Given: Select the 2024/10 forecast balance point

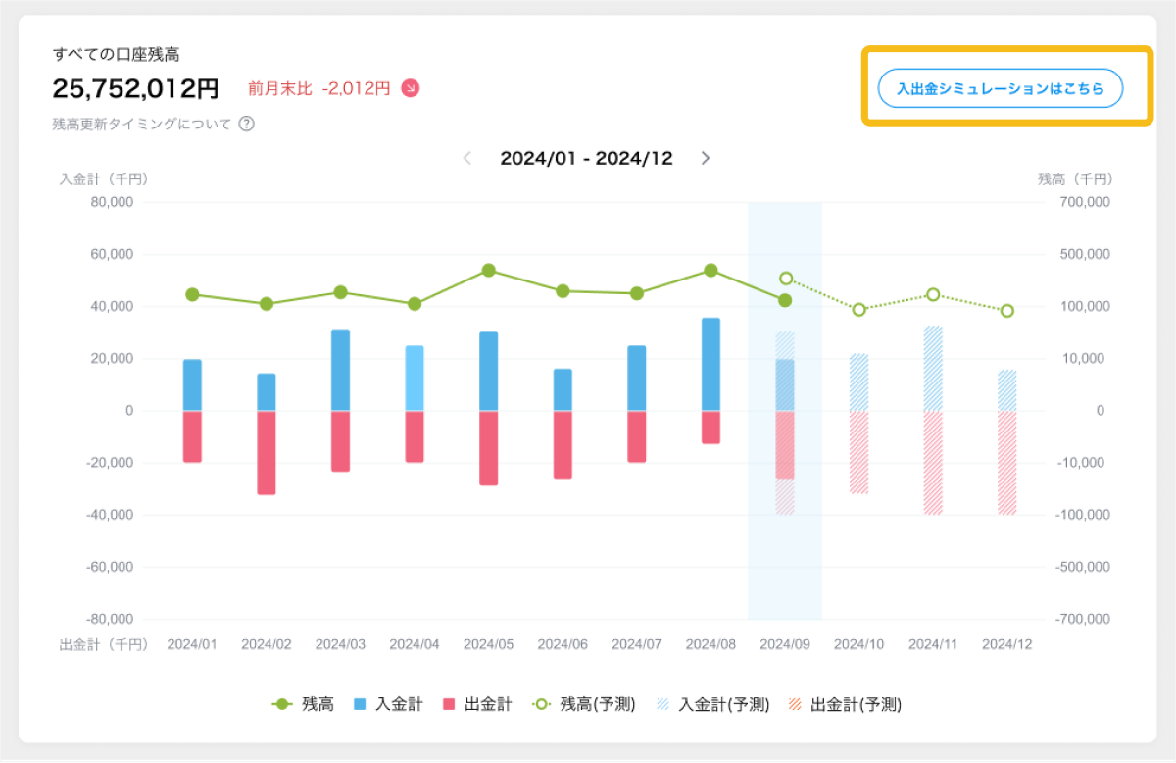Looking at the screenshot, I should [859, 310].
